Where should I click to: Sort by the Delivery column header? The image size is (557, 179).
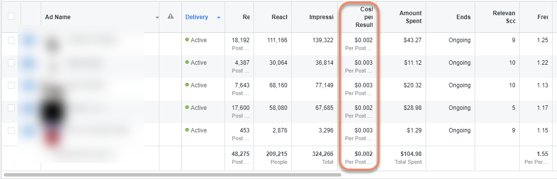click(x=197, y=17)
